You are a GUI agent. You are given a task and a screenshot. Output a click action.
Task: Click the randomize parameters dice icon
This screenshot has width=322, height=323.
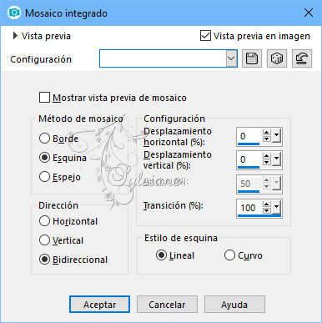click(x=277, y=58)
